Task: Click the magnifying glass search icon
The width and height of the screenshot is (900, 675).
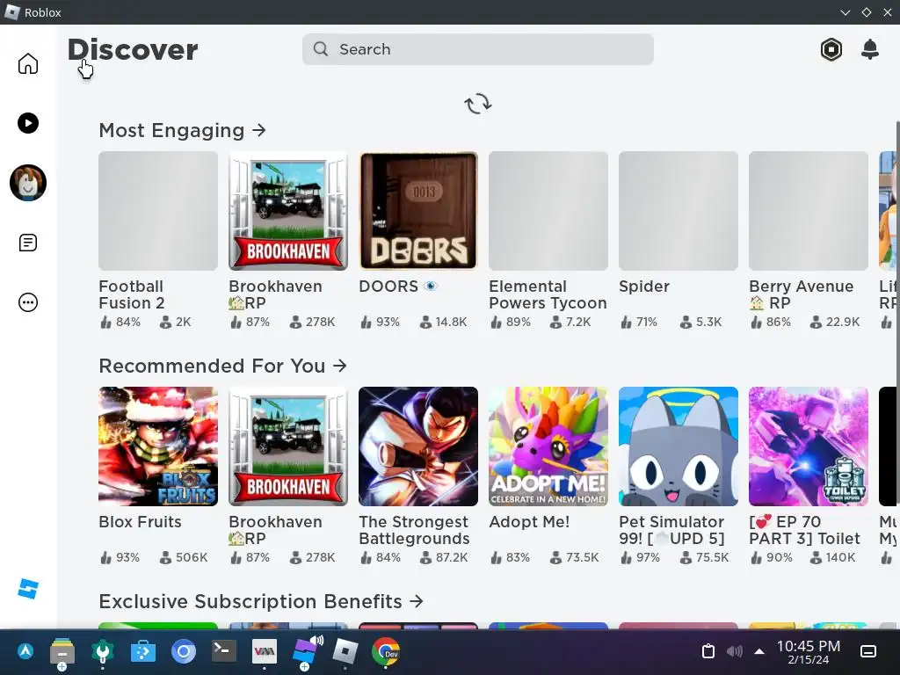Action: click(321, 49)
